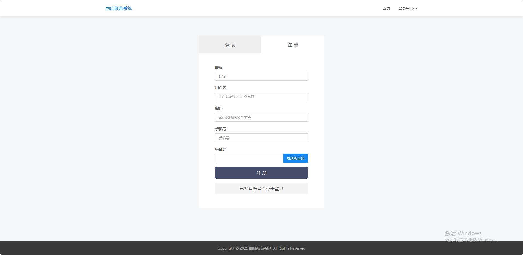Image resolution: width=523 pixels, height=255 pixels.
Task: Submit the form with the dark 注册 button
Action: click(261, 173)
